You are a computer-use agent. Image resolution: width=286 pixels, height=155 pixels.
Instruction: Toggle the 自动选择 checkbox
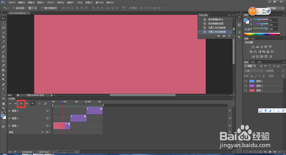click(x=13, y=8)
